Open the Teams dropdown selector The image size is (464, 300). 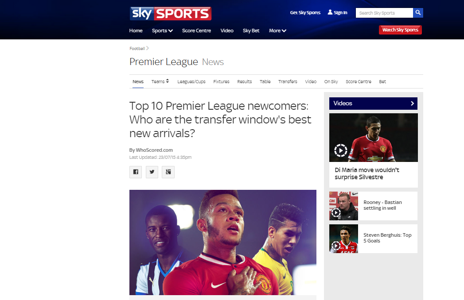coord(160,81)
